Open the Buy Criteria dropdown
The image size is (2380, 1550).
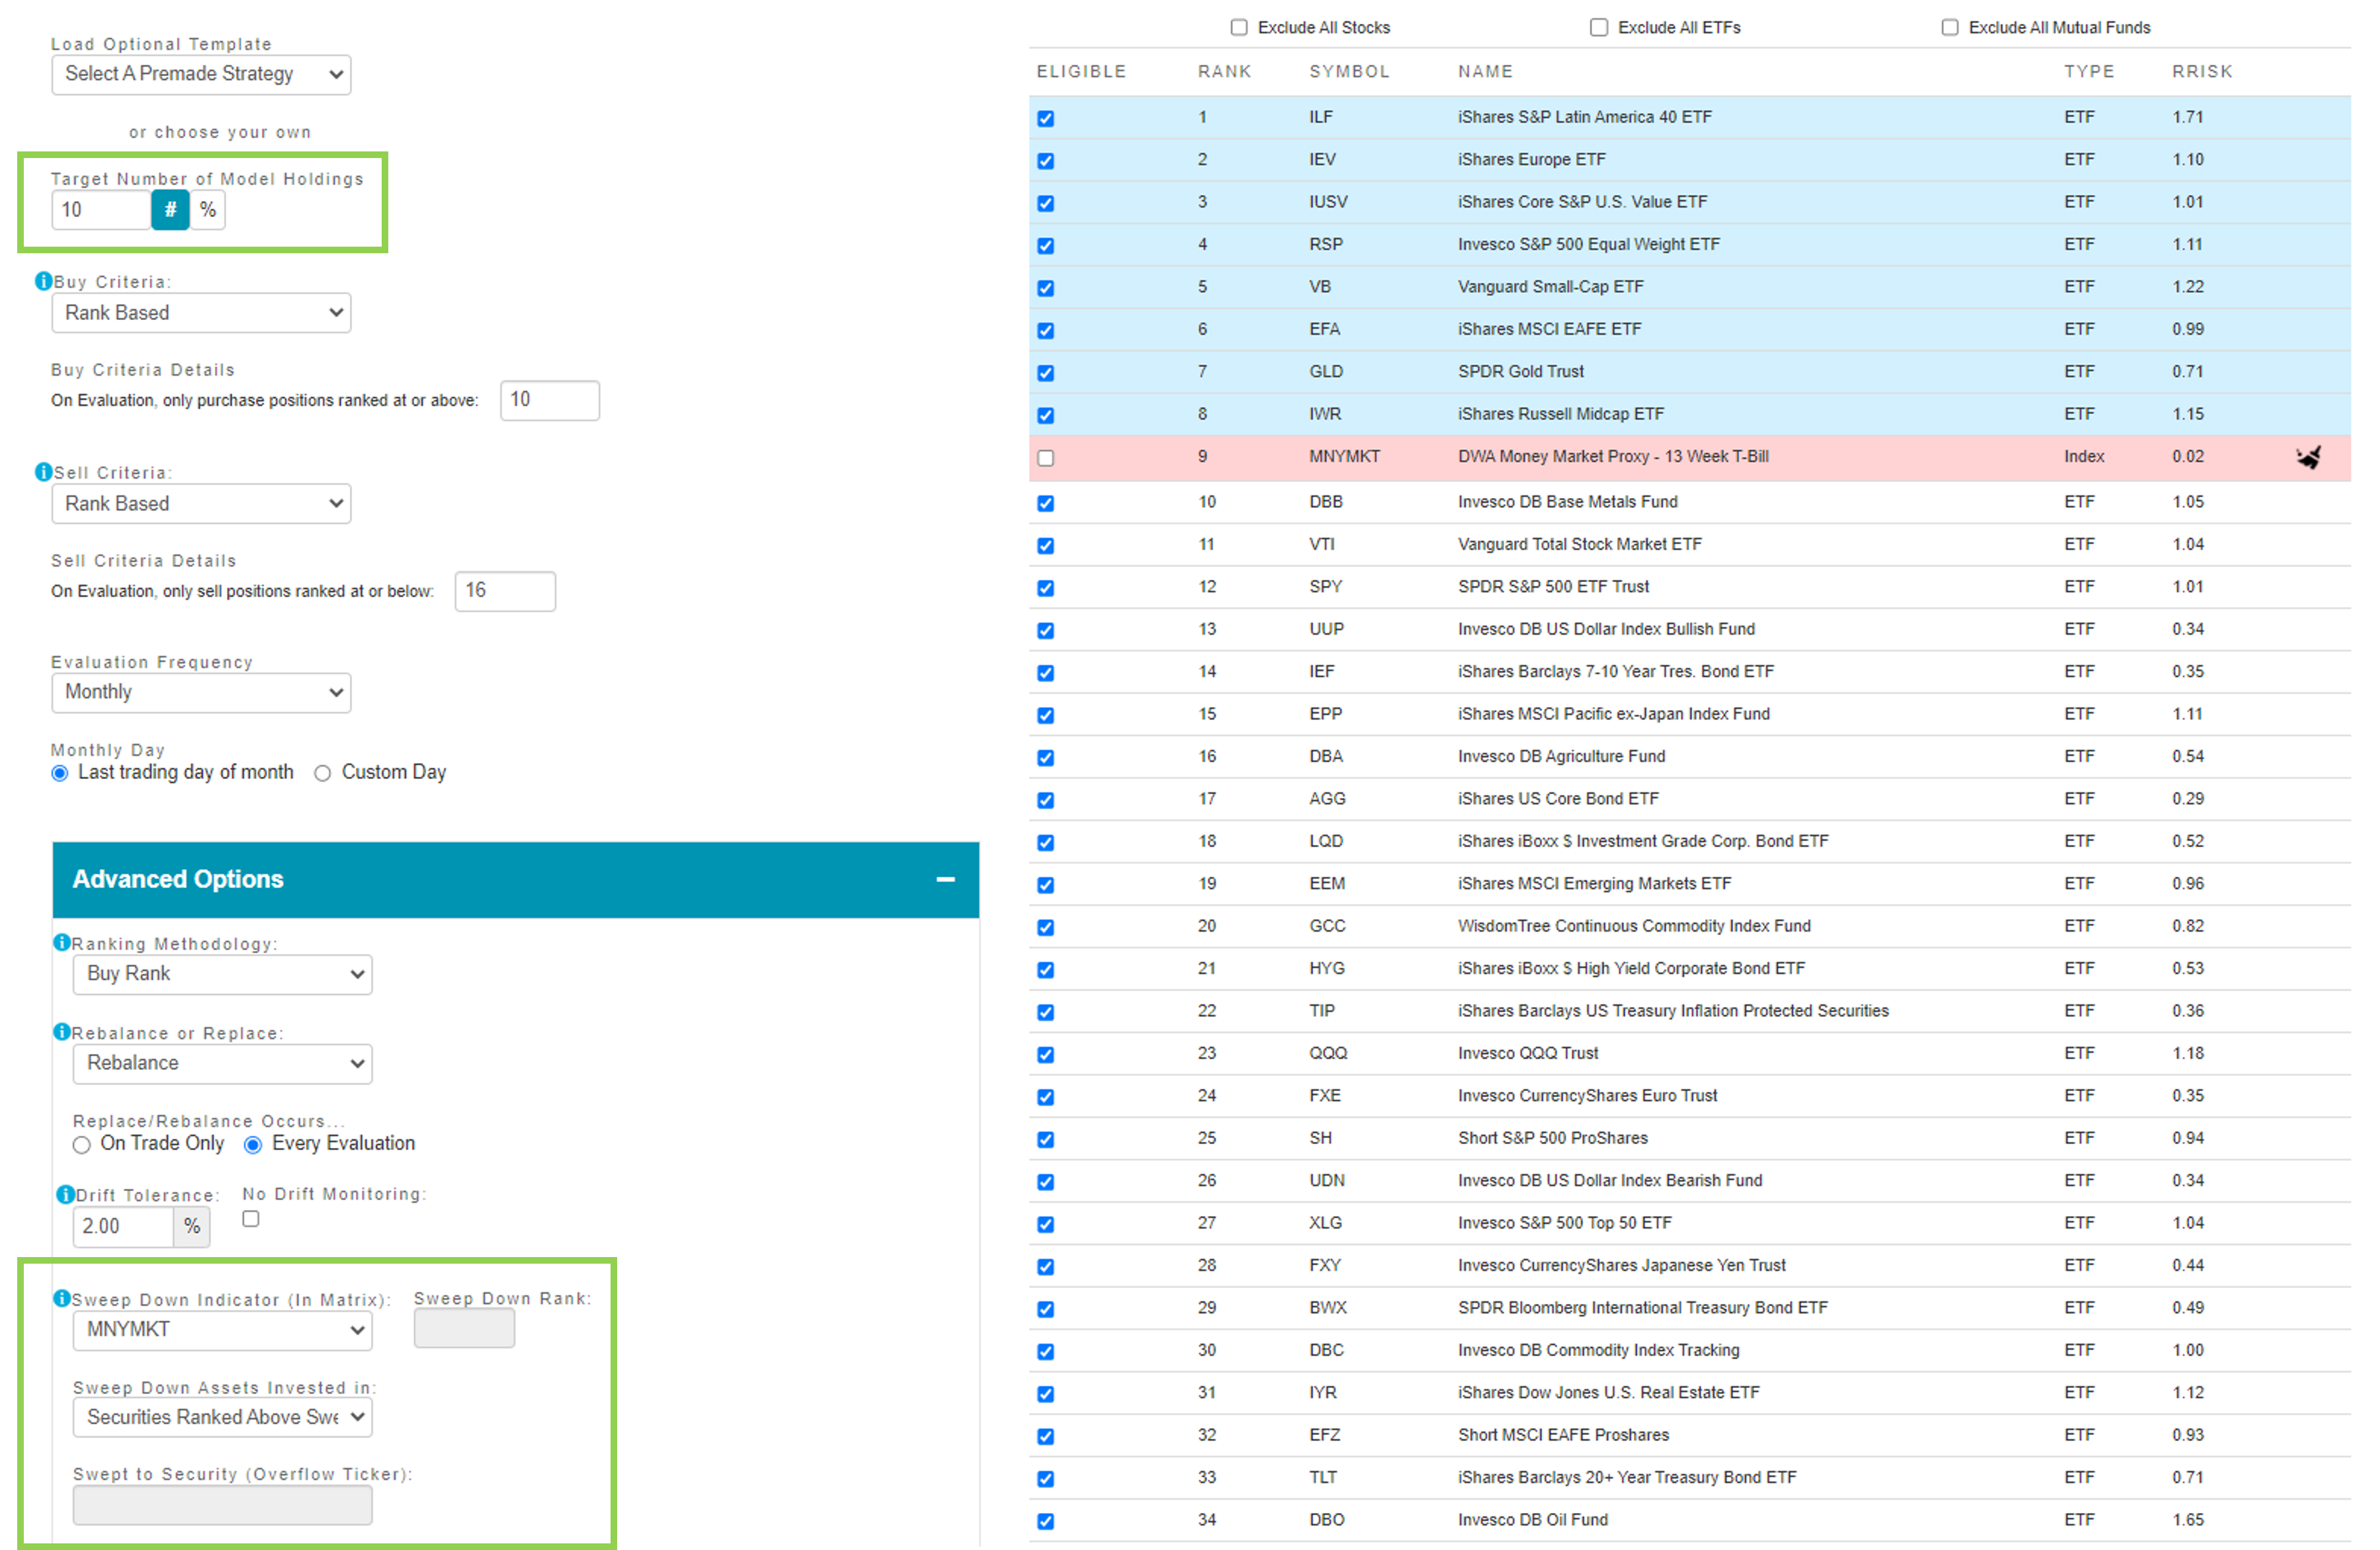point(201,313)
